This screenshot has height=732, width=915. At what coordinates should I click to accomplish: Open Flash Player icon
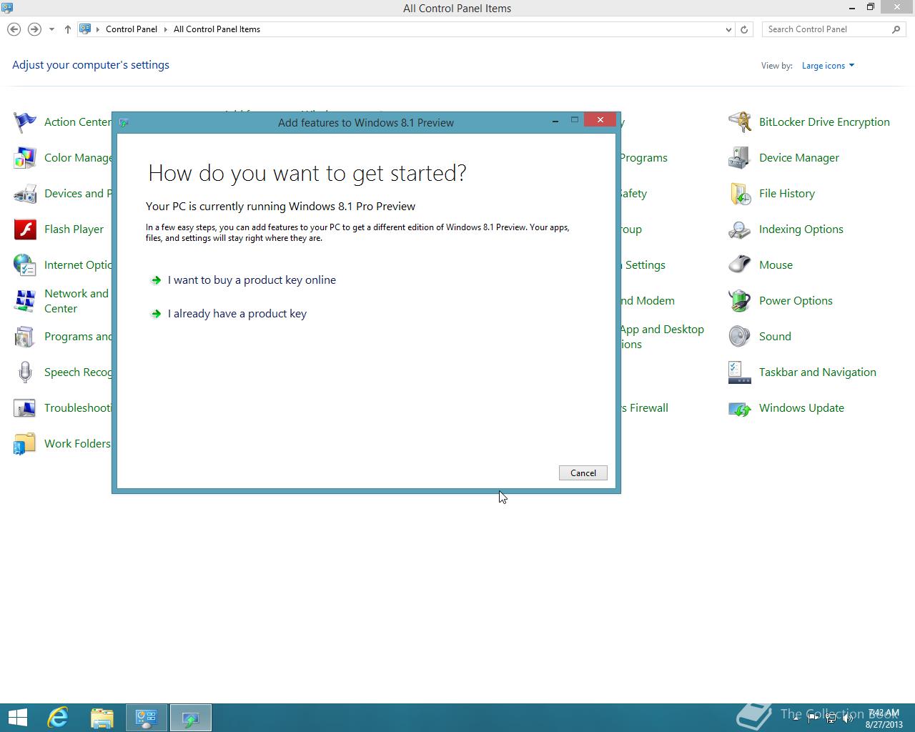(x=25, y=229)
